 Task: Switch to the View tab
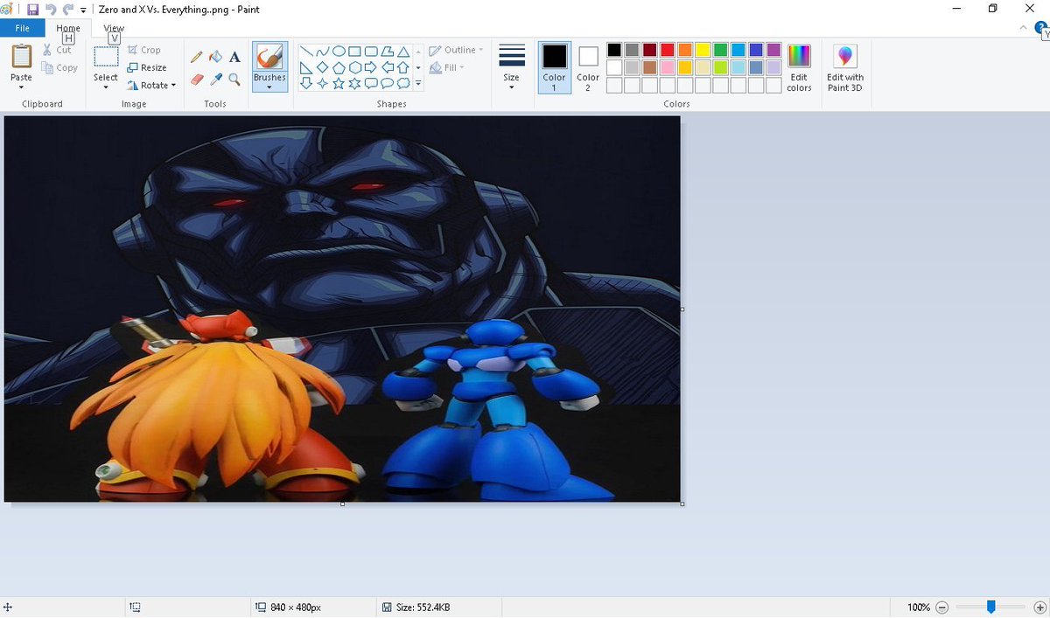114,28
